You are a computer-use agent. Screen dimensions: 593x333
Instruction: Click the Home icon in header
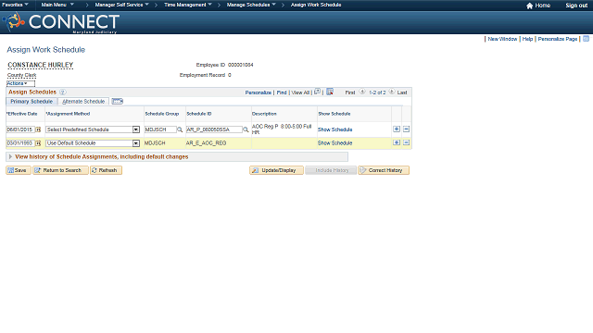pos(529,6)
